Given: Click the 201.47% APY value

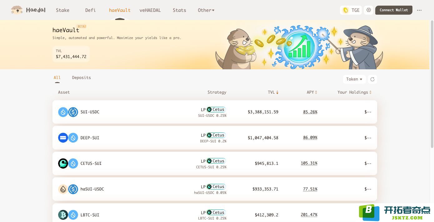Looking at the screenshot, I should point(309,215).
